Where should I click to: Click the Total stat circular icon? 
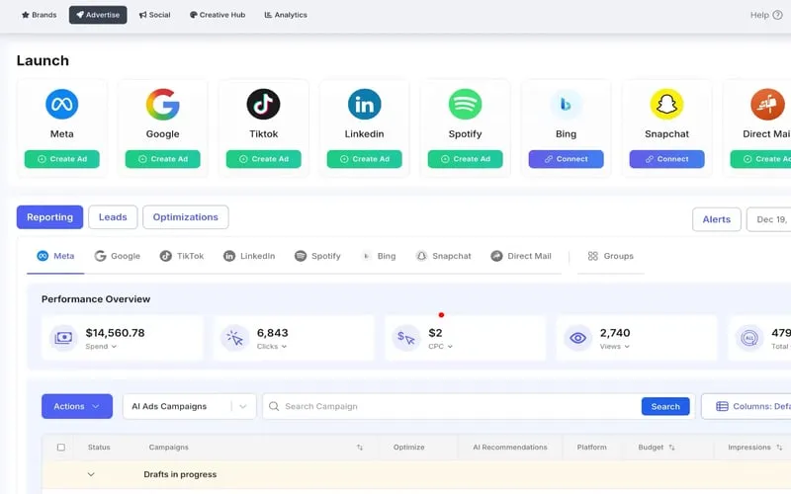(x=749, y=338)
